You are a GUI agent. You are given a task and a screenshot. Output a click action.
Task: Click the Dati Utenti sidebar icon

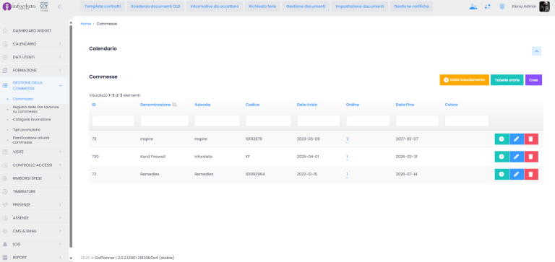(5, 57)
